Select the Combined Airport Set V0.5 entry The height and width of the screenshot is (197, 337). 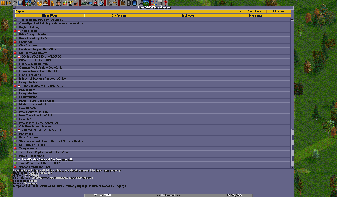37,49
